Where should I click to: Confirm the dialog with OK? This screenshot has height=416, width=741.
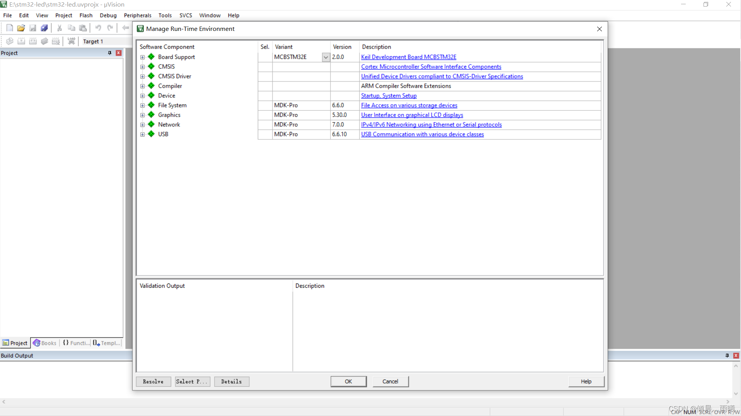348,382
